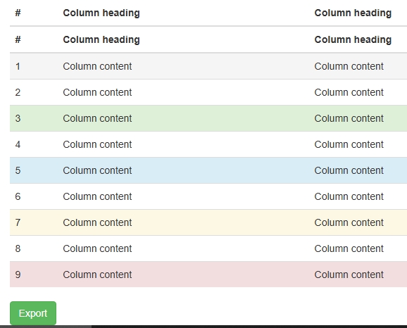Click the green Export button
The image size is (407, 328).
[x=33, y=313]
